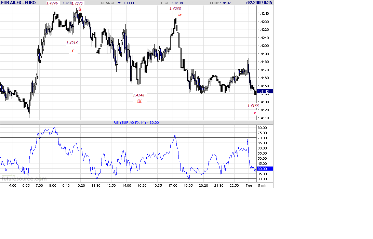This screenshot has width=373, height=239.
Task: Click the 17:50 time axis label
Action: click(173, 186)
